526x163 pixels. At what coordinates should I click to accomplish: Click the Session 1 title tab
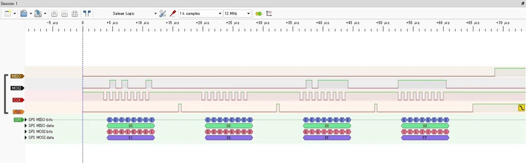pyautogui.click(x=9, y=3)
